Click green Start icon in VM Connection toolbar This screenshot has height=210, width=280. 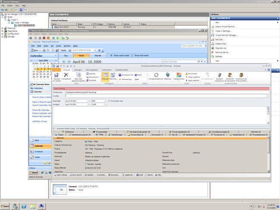(57, 38)
